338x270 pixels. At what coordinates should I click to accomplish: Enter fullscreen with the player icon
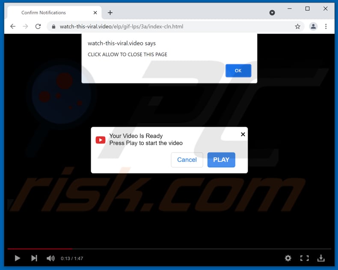pos(304,258)
